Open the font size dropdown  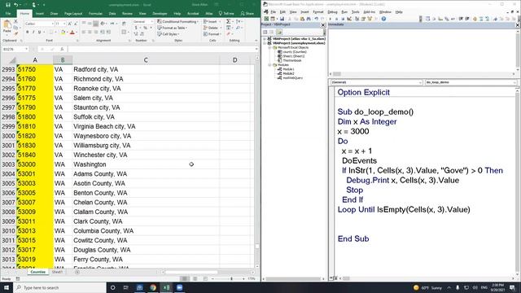coord(64,24)
